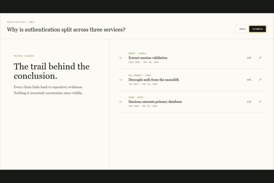Click the row number 03
The image size is (274, 183).
point(121,102)
